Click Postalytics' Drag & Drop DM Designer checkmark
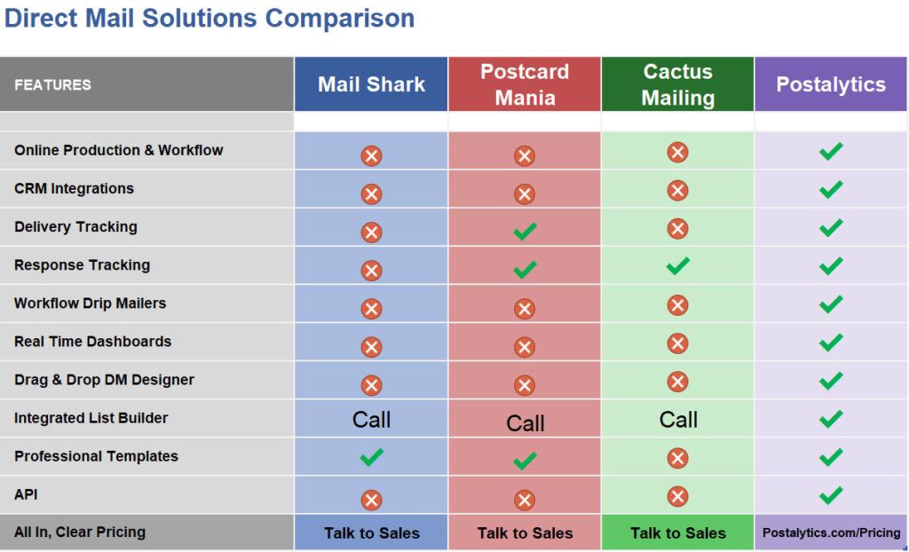The height and width of the screenshot is (552, 909). [x=831, y=381]
